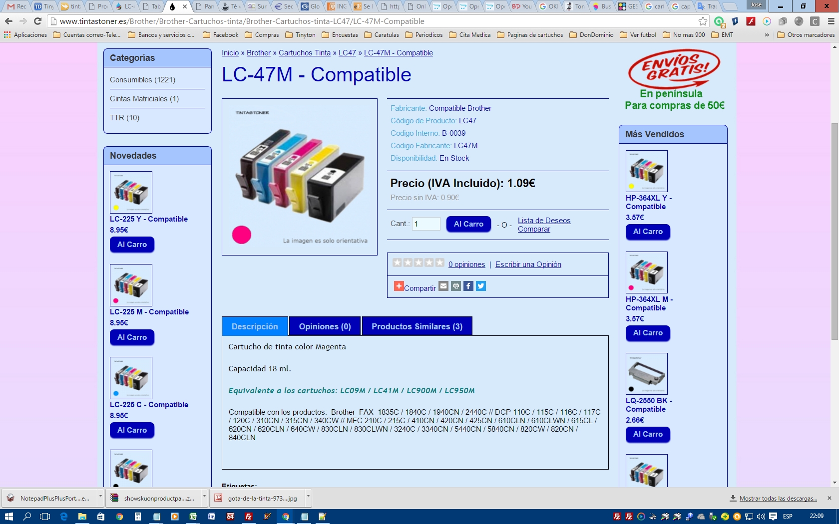Open the notification center icon
The width and height of the screenshot is (839, 524).
(773, 517)
